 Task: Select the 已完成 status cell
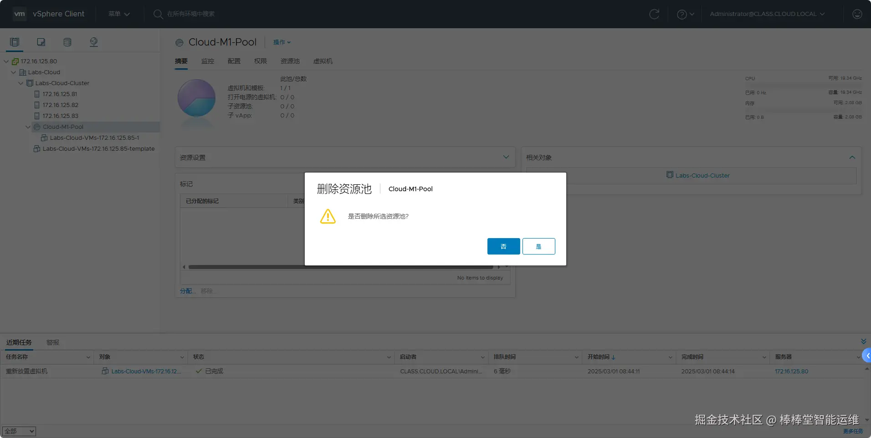click(x=214, y=372)
